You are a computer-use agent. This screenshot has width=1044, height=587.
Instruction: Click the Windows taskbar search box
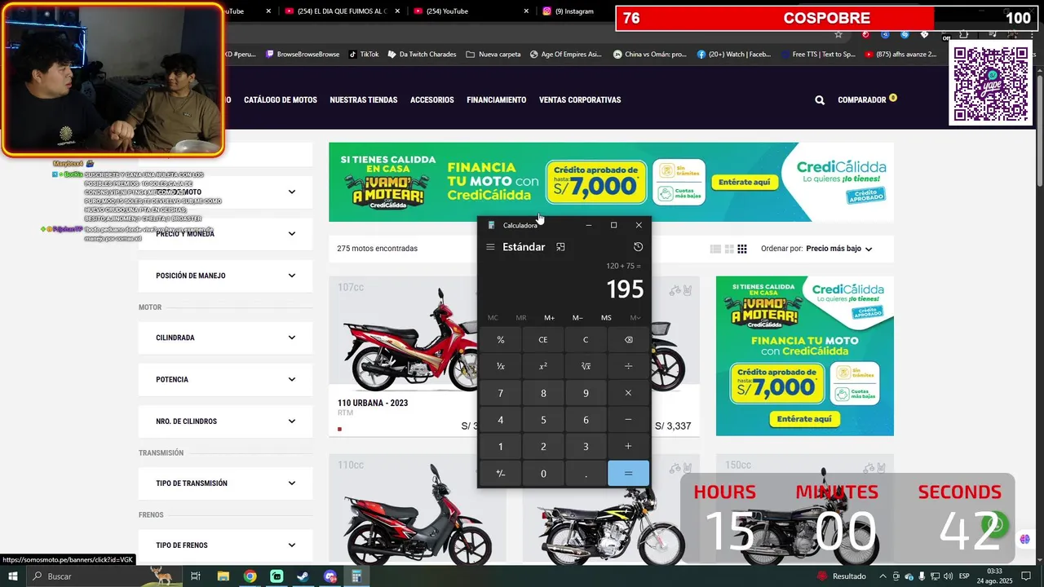[x=90, y=576]
